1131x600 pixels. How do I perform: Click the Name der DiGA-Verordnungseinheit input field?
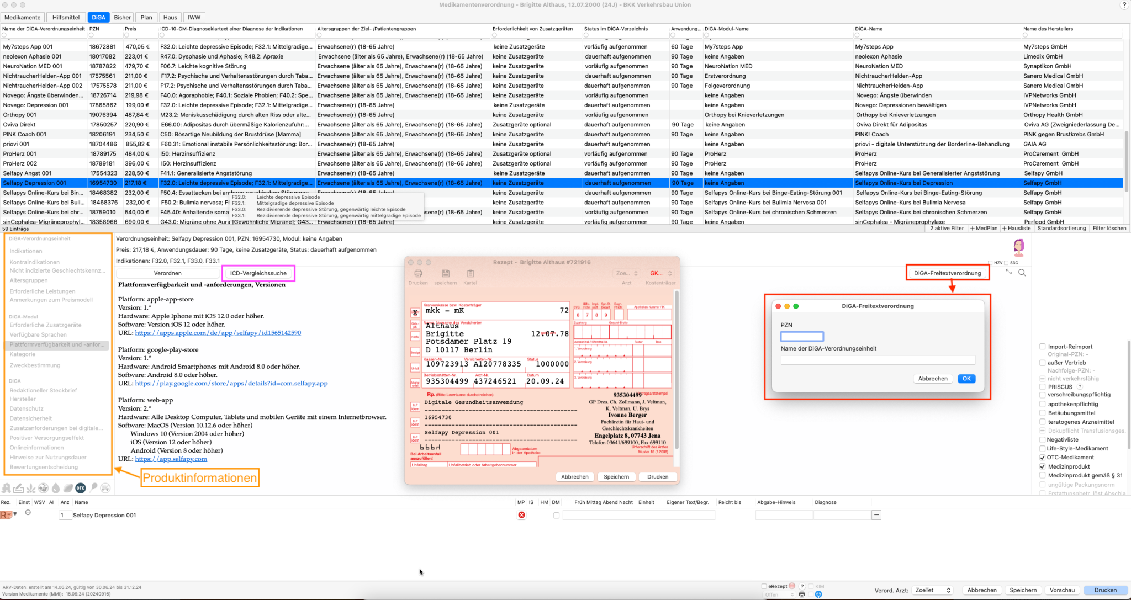pos(878,360)
